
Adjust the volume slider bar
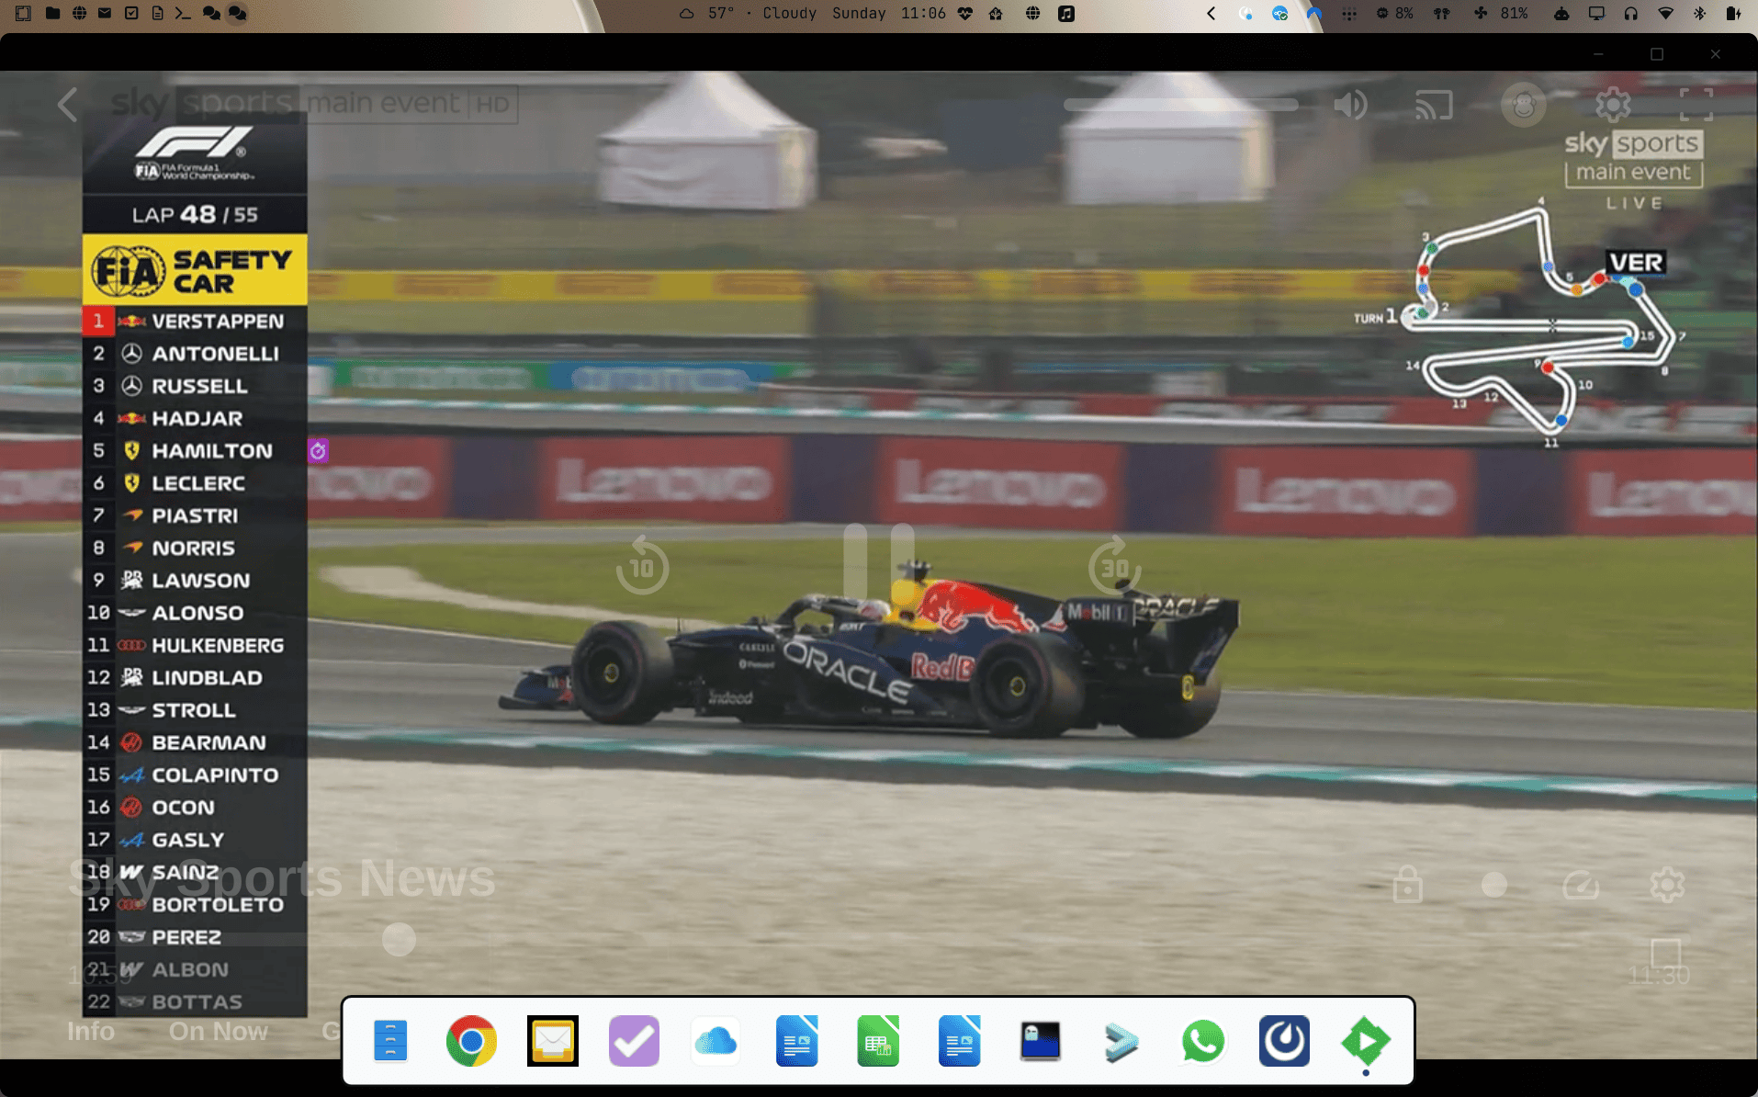click(1181, 105)
